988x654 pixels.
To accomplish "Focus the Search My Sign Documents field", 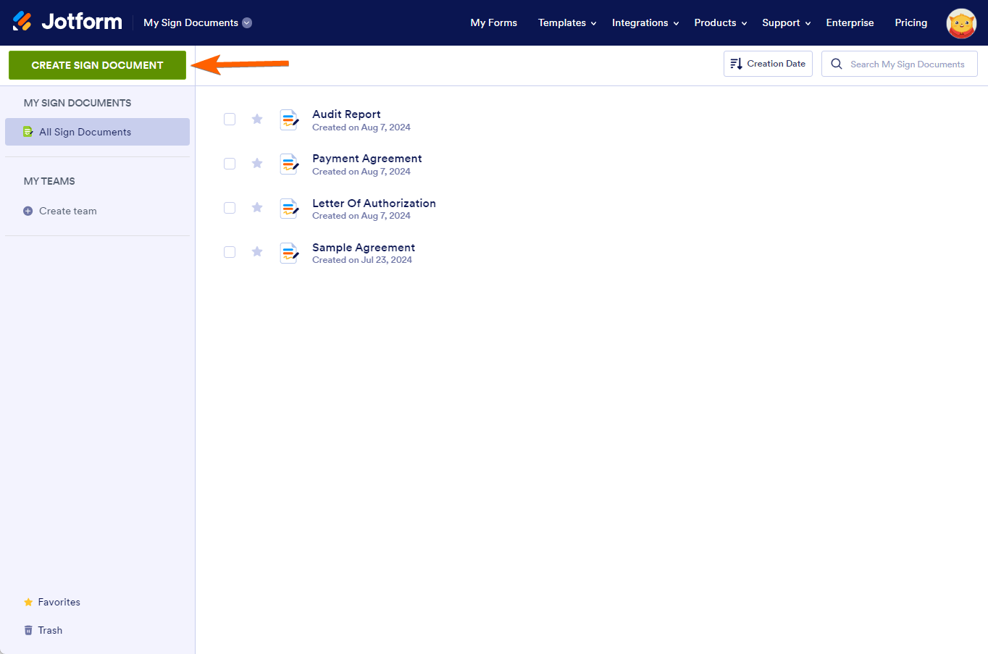I will [x=900, y=64].
